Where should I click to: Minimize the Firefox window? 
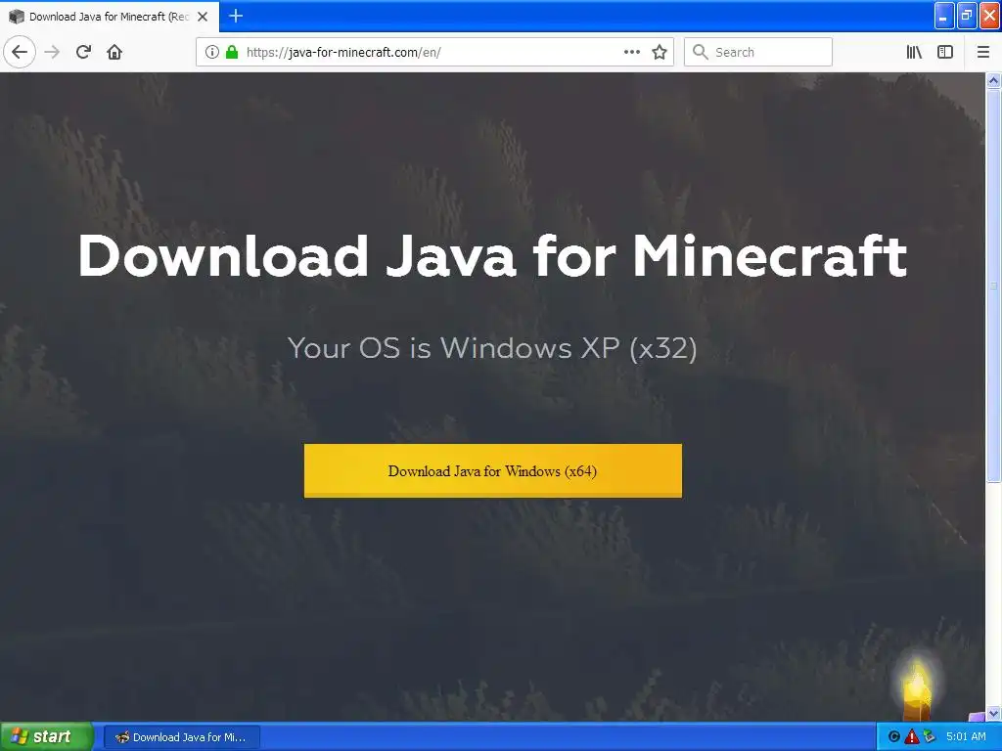click(944, 16)
